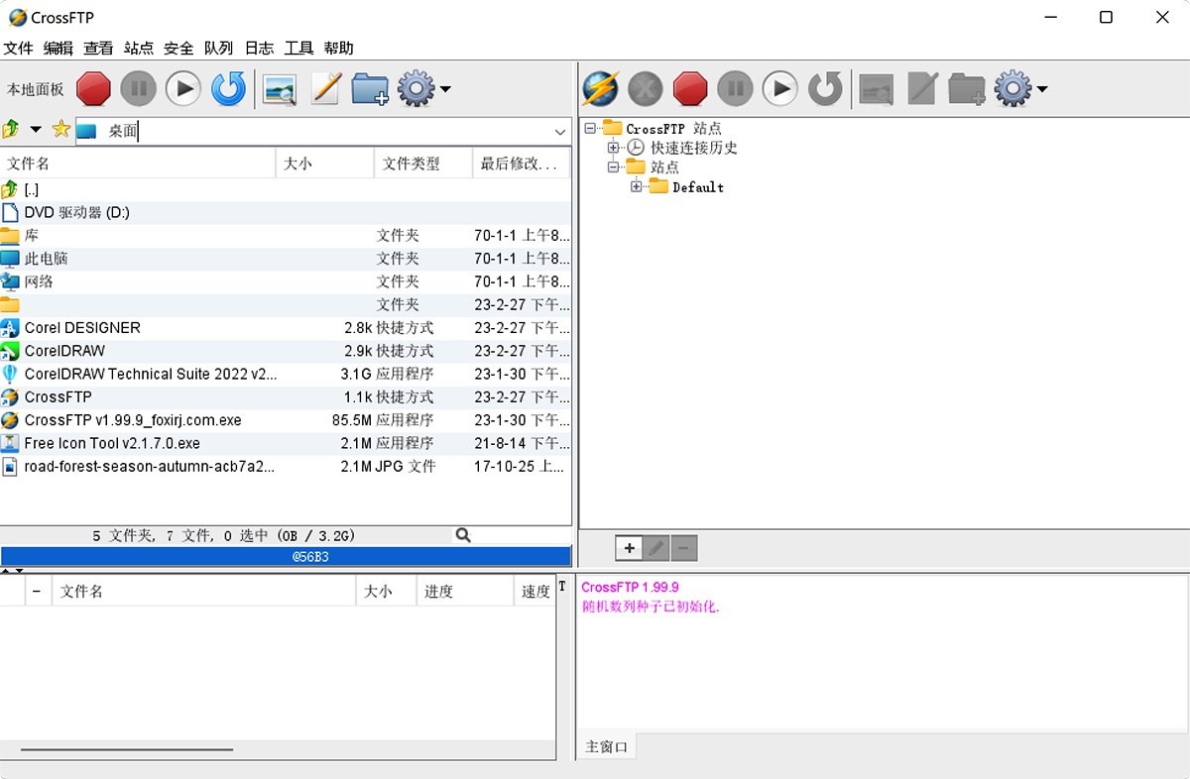Click the + button to add a site
The width and height of the screenshot is (1190, 779).
(629, 547)
